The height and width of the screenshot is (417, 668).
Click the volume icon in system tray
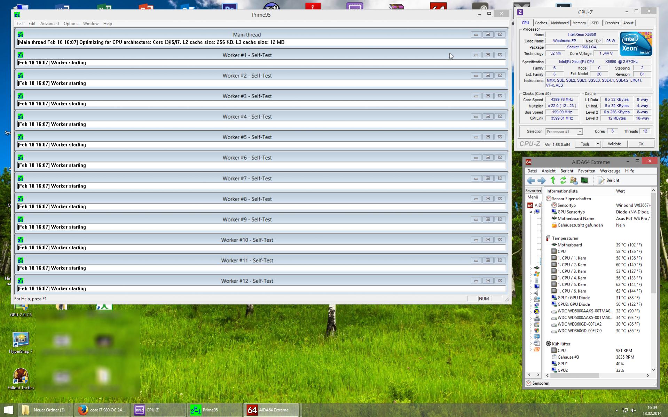tap(634, 410)
